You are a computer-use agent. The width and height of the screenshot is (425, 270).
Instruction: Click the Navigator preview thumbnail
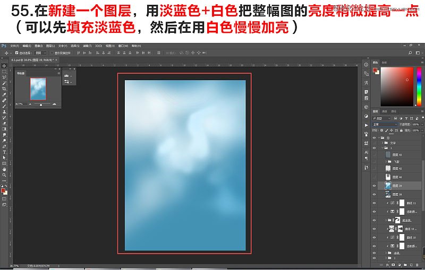tap(38, 89)
